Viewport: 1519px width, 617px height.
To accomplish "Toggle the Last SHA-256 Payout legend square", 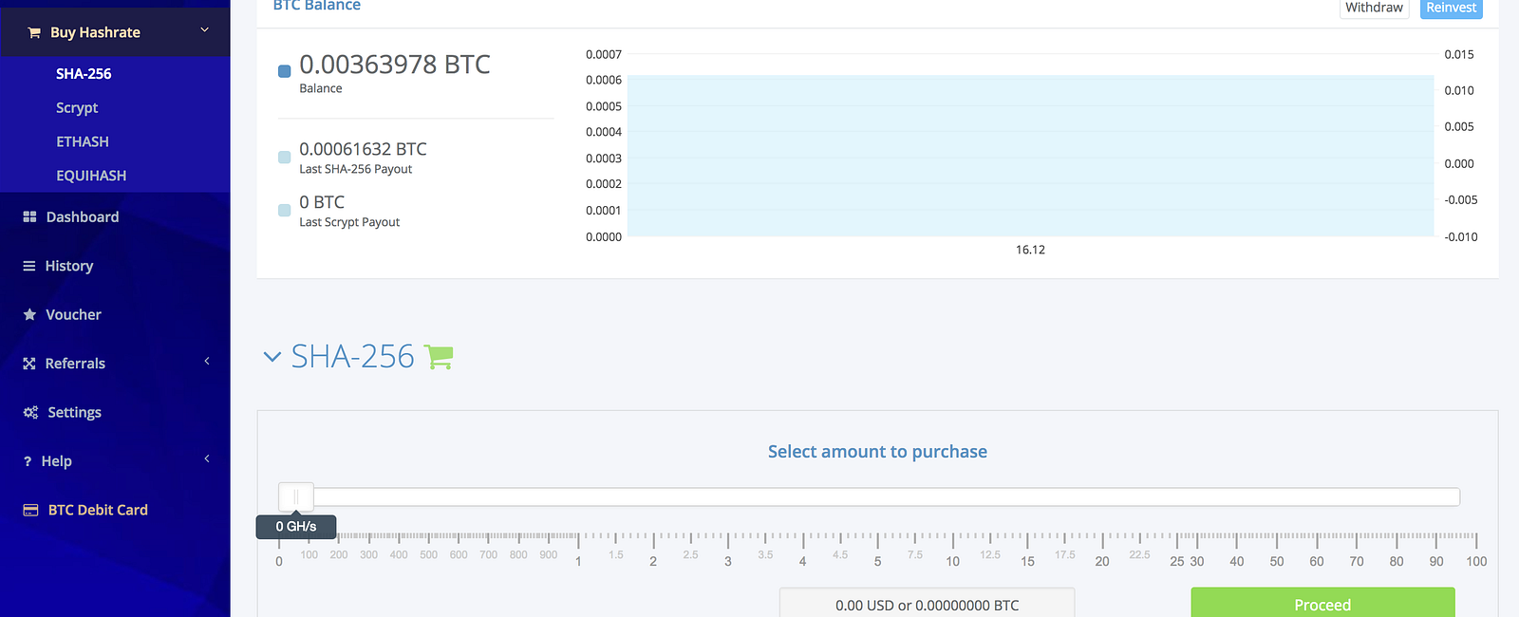I will [284, 157].
